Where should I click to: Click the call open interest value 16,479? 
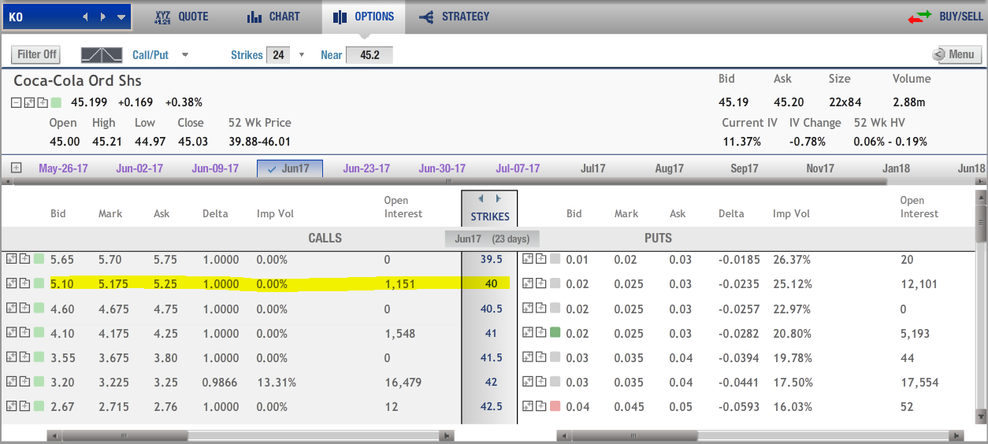(x=403, y=383)
